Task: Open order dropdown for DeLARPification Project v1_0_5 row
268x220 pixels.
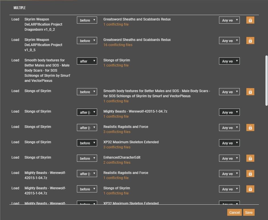Action: coord(87,41)
